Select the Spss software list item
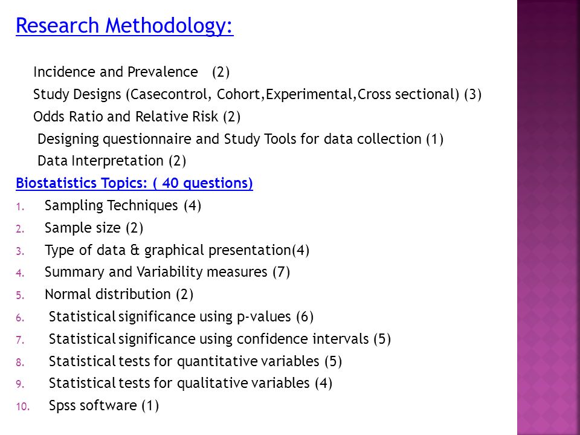The height and width of the screenshot is (435, 580). coord(104,405)
